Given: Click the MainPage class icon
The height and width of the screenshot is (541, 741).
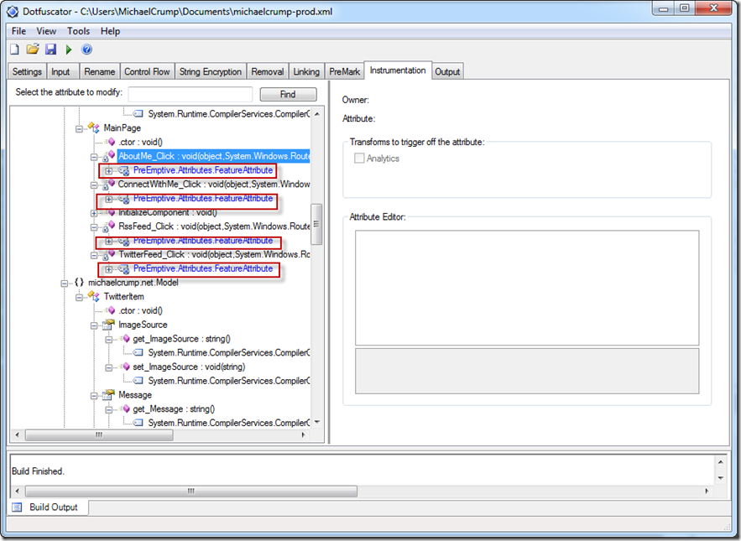Looking at the screenshot, I should point(94,127).
